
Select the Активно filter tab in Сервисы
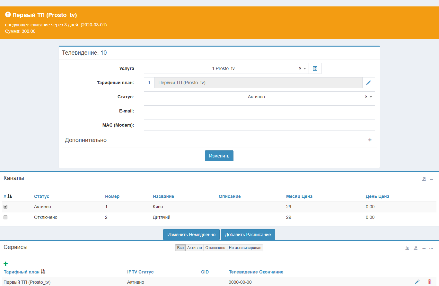[x=194, y=248]
